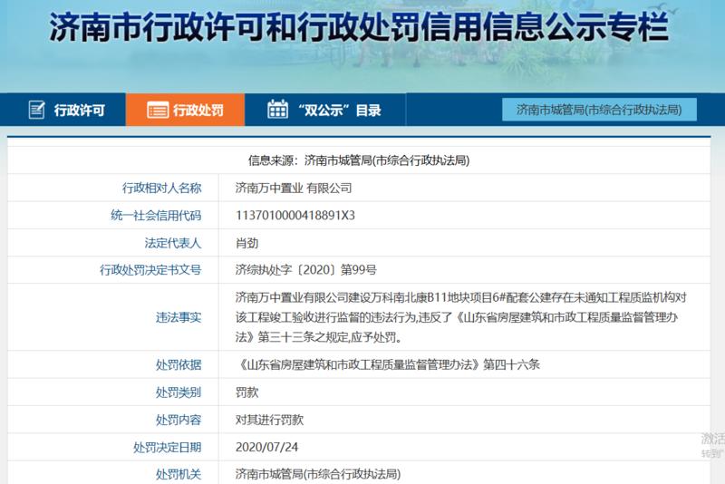This screenshot has height=484, width=725.
Task: Click the 行政相对人名称 label
Action: tap(162, 188)
